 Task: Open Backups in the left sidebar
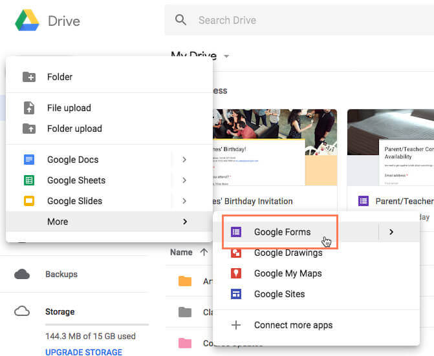61,274
